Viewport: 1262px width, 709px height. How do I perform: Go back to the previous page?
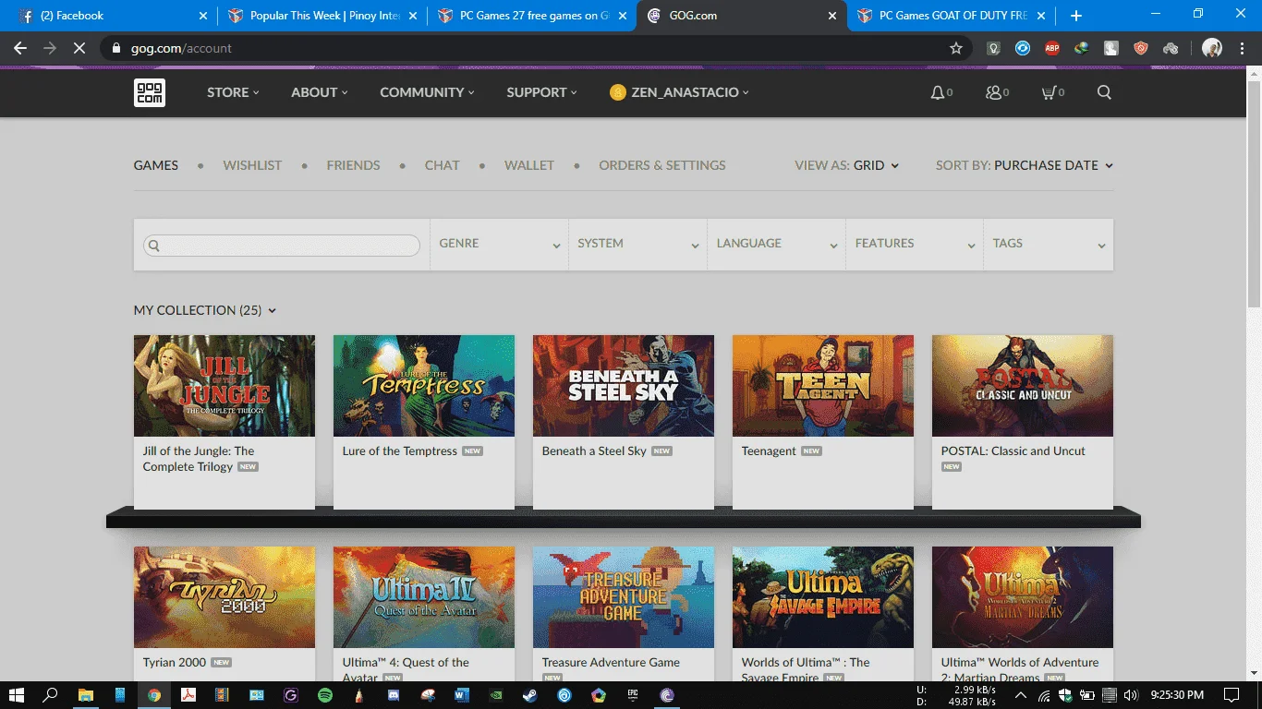[20, 48]
